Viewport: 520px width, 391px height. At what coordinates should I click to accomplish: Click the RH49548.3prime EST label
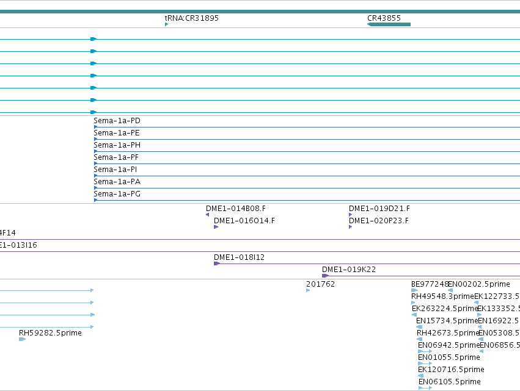tap(443, 296)
